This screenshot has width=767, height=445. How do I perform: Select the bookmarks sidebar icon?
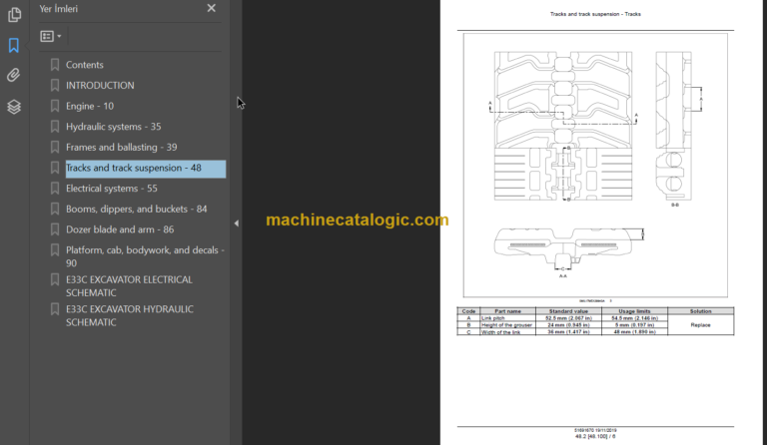tap(14, 46)
